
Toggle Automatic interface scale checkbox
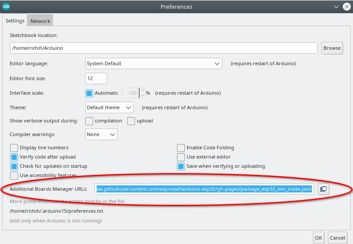pyautogui.click(x=89, y=93)
